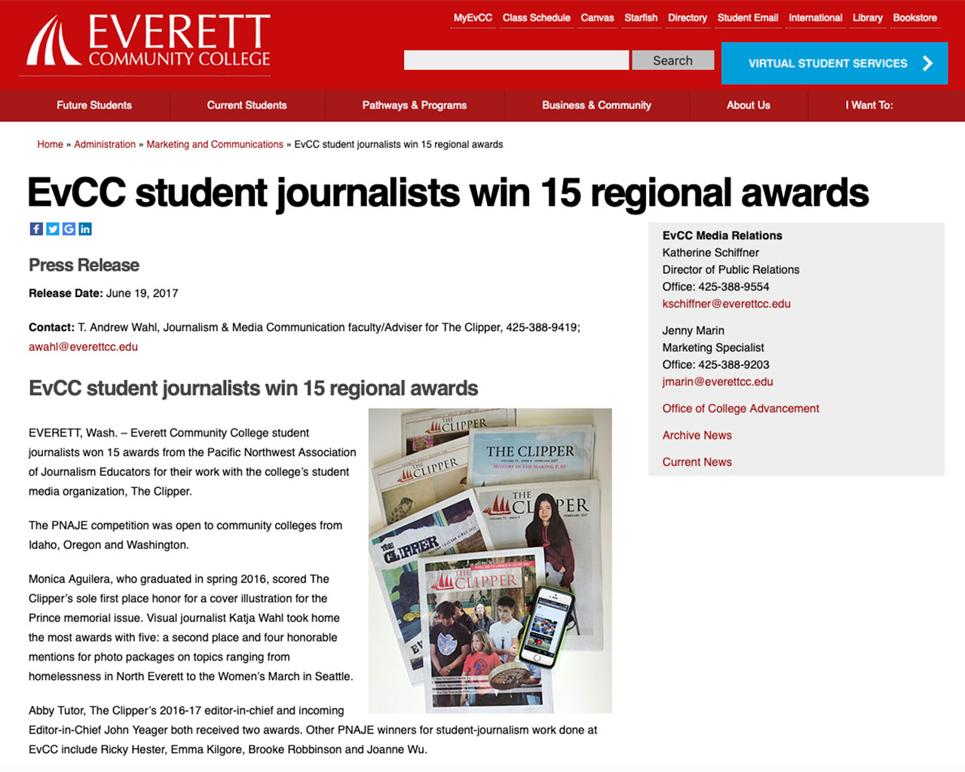Open Canvas from the top links
Image resolution: width=965 pixels, height=772 pixels.
pyautogui.click(x=597, y=18)
